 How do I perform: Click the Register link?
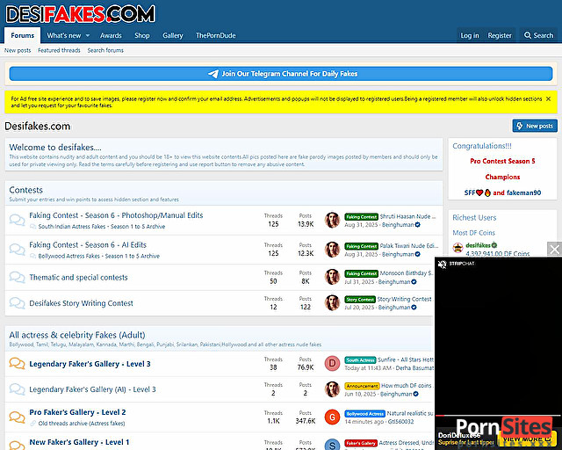pyautogui.click(x=500, y=35)
